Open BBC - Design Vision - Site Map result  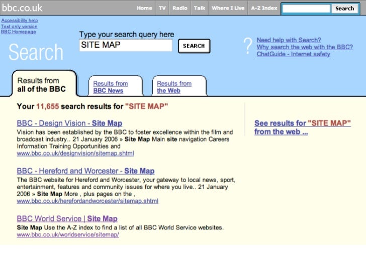[69, 123]
